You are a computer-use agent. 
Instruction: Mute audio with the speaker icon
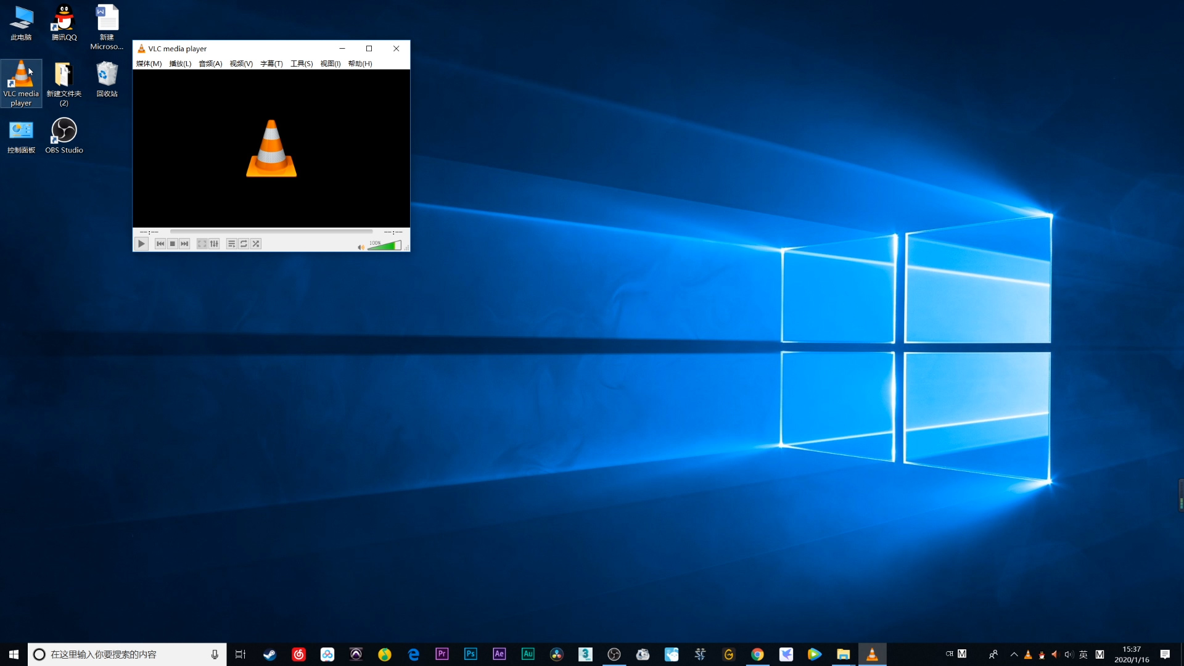click(361, 247)
